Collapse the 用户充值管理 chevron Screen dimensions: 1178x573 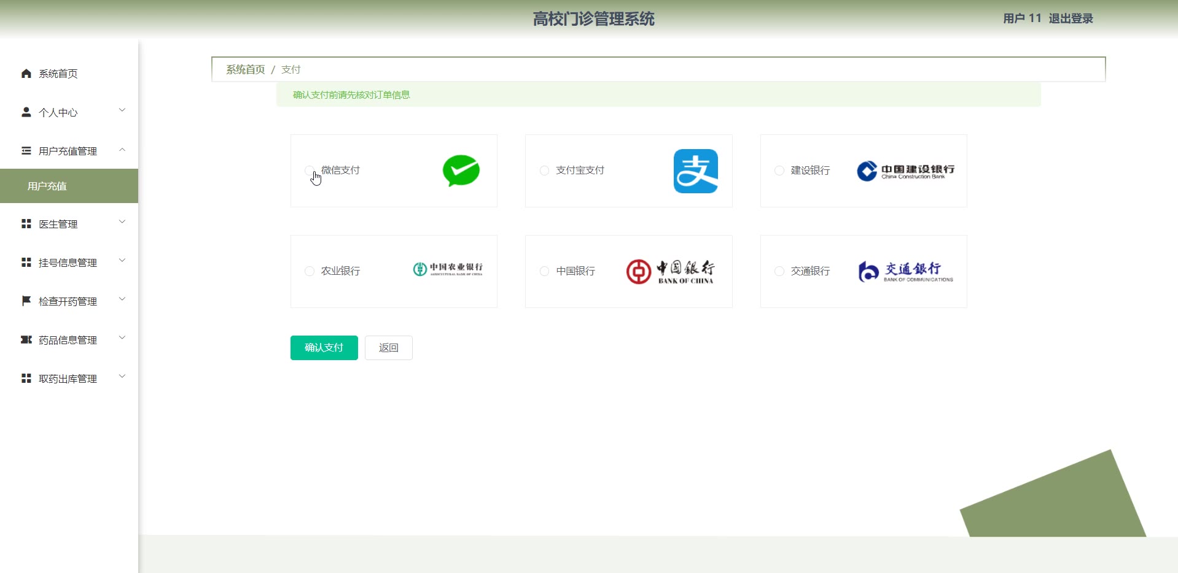(x=122, y=150)
